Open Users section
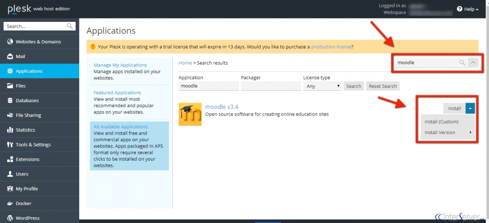 [x=40, y=174]
